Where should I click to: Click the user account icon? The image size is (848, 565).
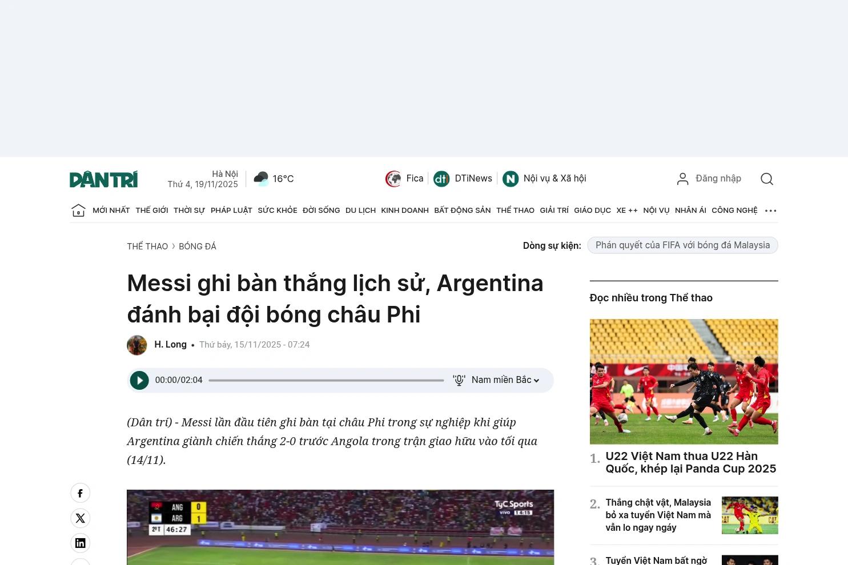(x=682, y=179)
